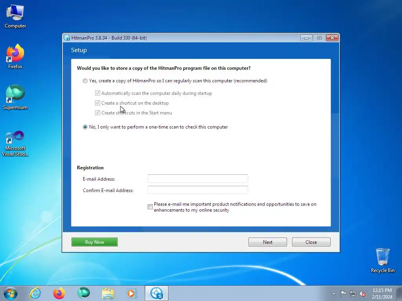The width and height of the screenshot is (402, 301).
Task: Open Windows Media Player in taskbar
Action: pos(132,293)
